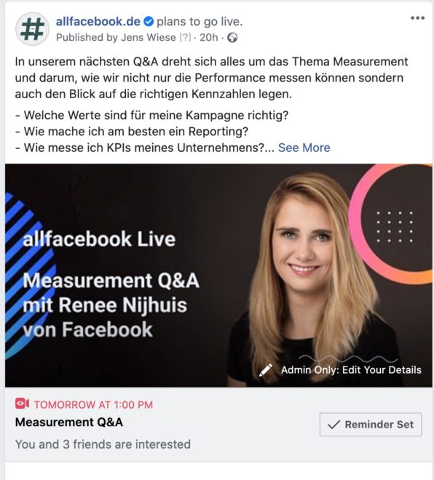Open the Measurement Q&A event title

click(x=69, y=422)
